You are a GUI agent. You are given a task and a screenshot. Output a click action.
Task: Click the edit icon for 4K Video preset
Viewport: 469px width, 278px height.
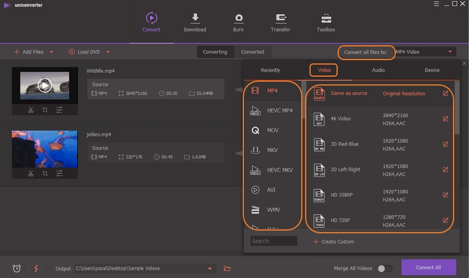(x=445, y=119)
